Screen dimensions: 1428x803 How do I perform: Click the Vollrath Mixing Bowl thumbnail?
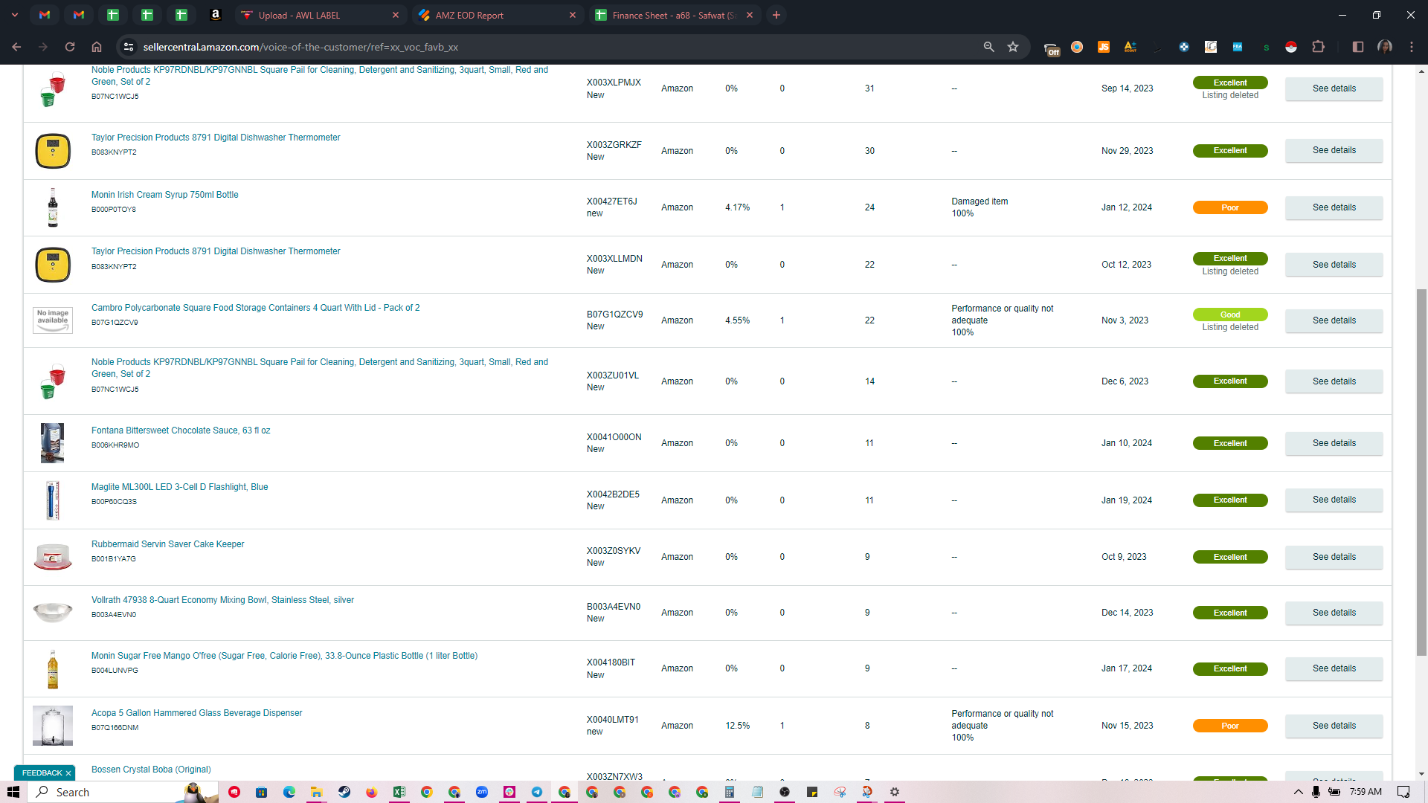click(x=53, y=613)
